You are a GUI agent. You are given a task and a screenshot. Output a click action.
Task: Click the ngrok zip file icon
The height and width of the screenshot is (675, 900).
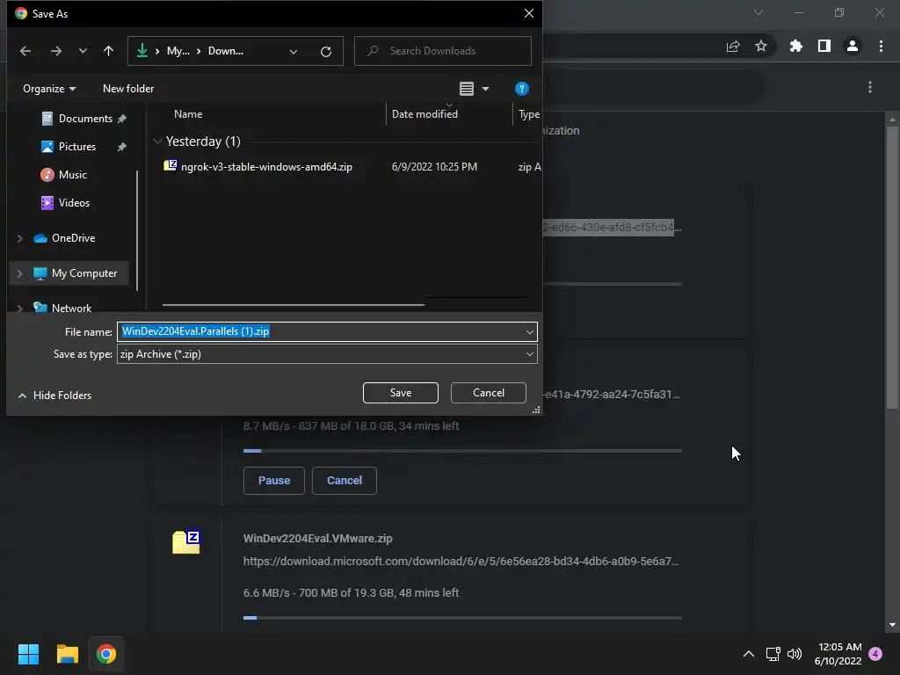(170, 166)
